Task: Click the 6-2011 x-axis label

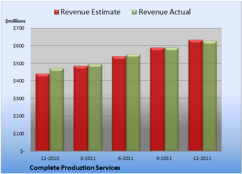Action: pyautogui.click(x=126, y=158)
